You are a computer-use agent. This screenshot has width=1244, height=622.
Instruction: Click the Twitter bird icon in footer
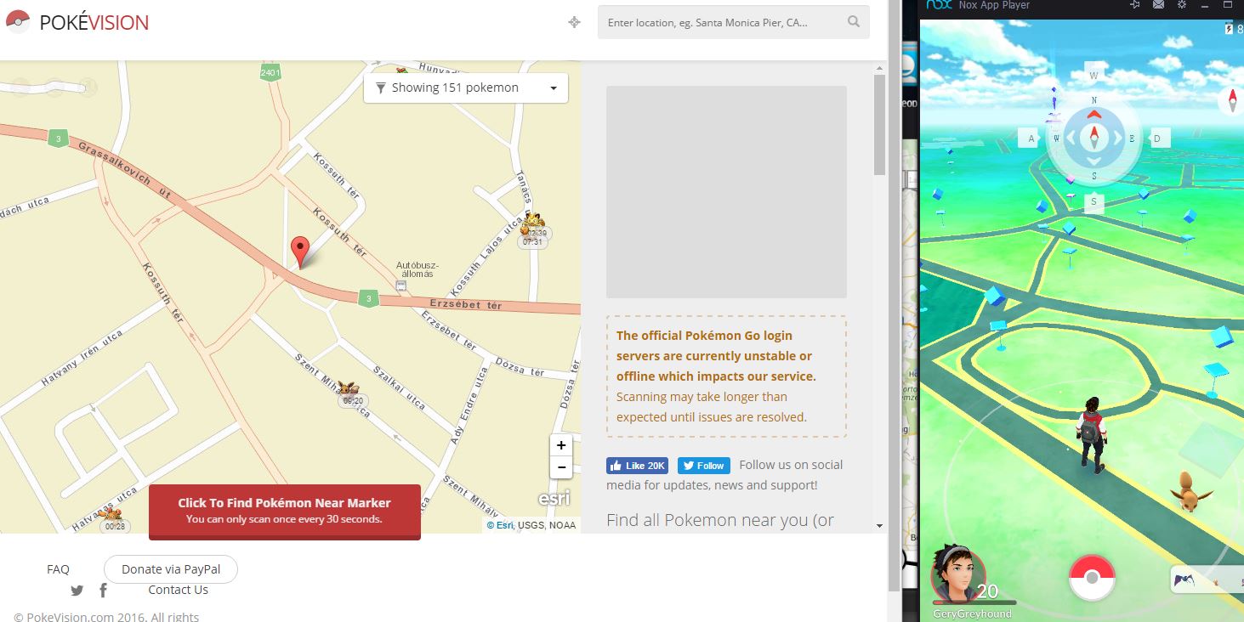(x=77, y=591)
